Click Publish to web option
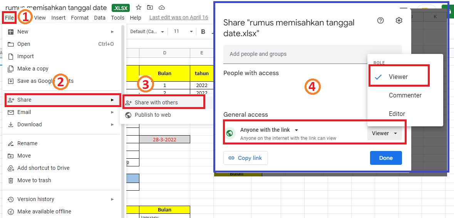This screenshot has height=218, width=454. click(166, 115)
